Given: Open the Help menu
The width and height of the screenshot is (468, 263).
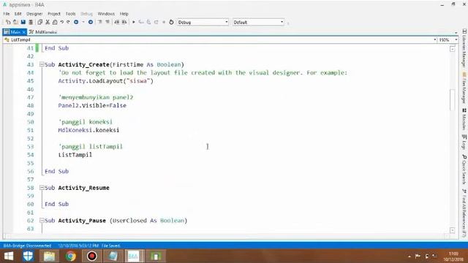Looking at the screenshot, I should pos(124,14).
